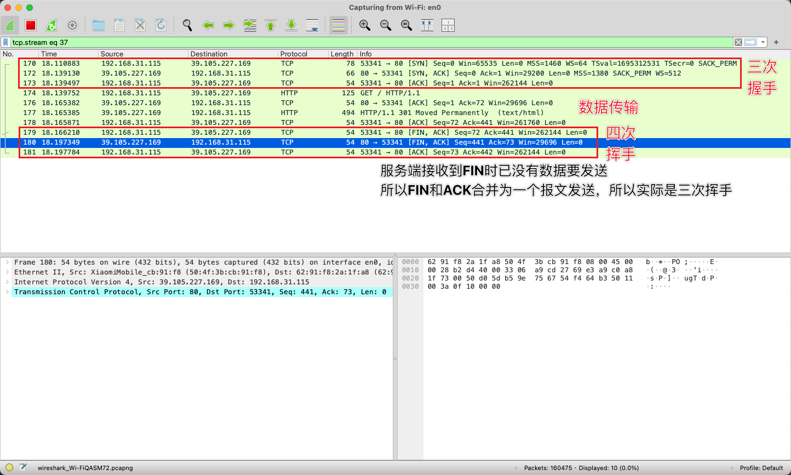Sort by the No. column header
This screenshot has width=791, height=475.
click(20, 54)
